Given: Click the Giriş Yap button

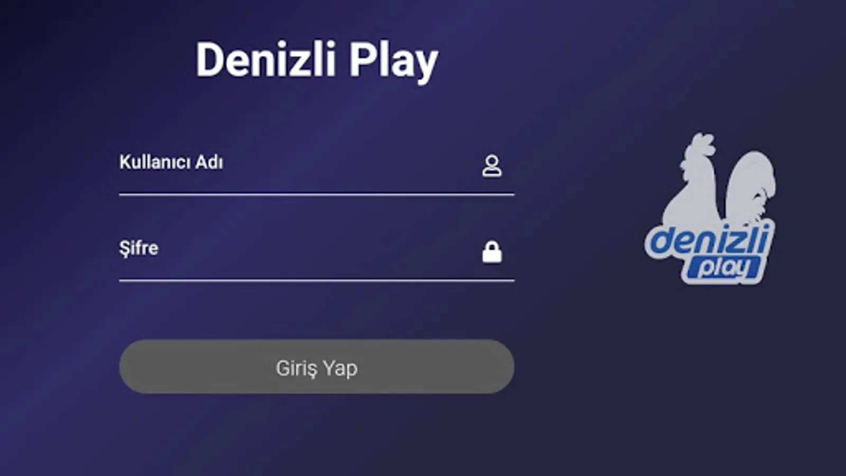Looking at the screenshot, I should point(316,367).
